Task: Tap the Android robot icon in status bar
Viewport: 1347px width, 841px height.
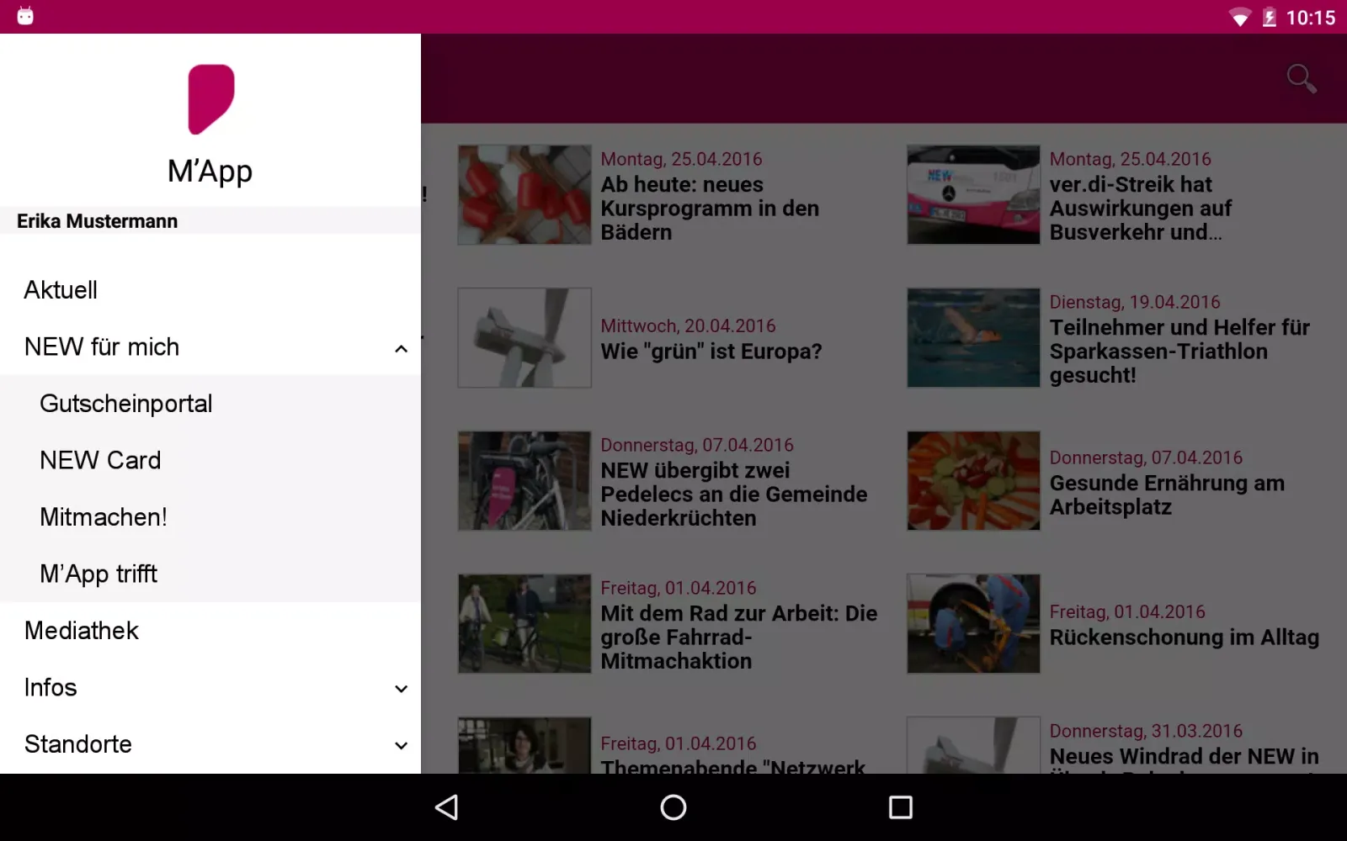Action: 24,15
